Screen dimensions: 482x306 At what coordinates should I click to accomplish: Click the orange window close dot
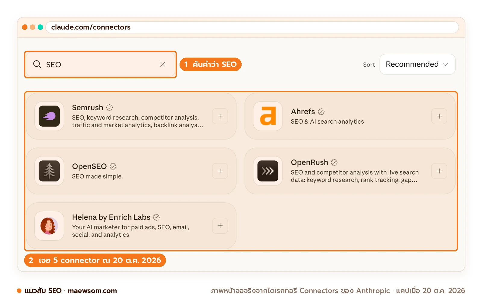point(25,27)
